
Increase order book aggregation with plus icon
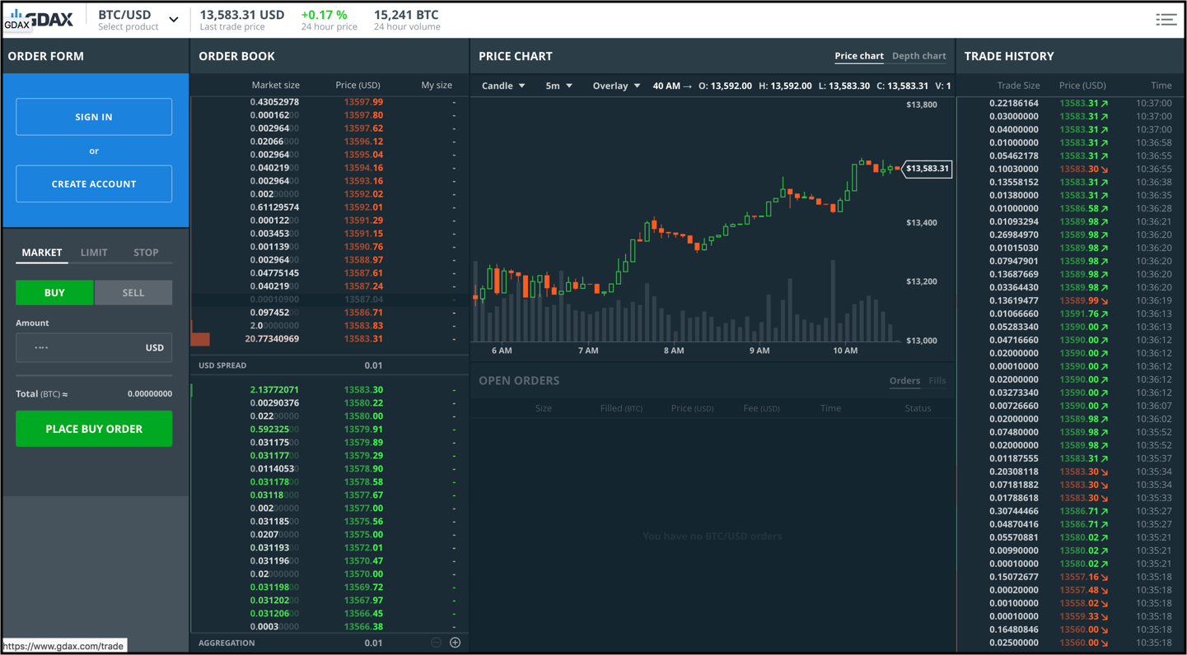point(455,643)
